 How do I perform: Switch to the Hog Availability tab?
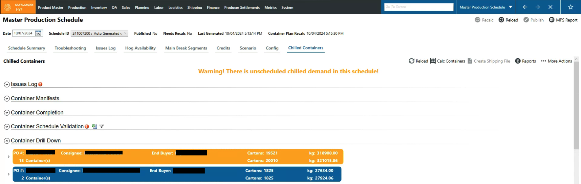point(140,48)
